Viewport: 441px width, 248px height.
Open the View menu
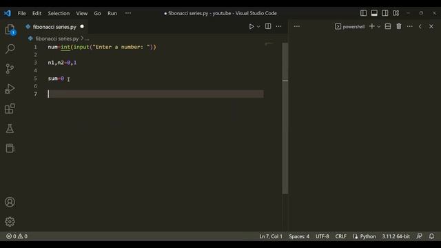82,13
